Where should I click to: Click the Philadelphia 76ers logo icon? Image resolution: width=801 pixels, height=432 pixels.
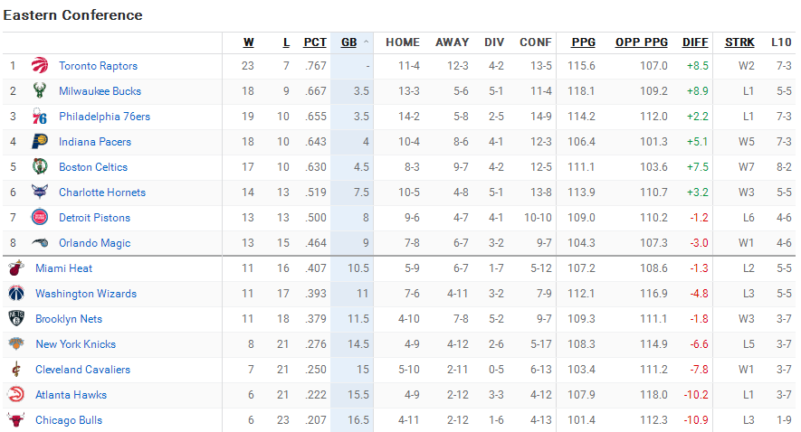[39, 117]
